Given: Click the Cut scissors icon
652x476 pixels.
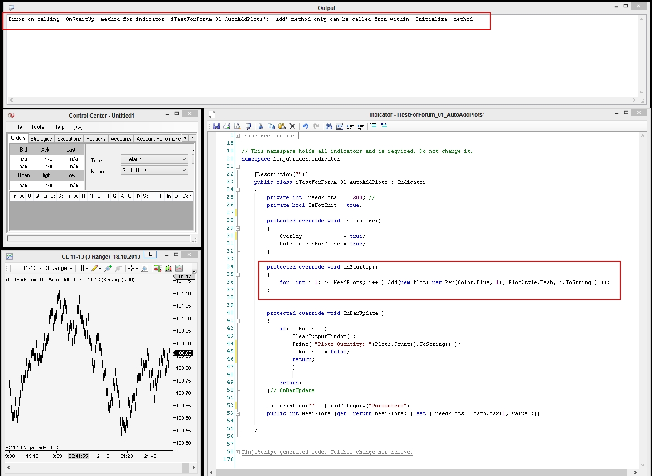Looking at the screenshot, I should (261, 127).
